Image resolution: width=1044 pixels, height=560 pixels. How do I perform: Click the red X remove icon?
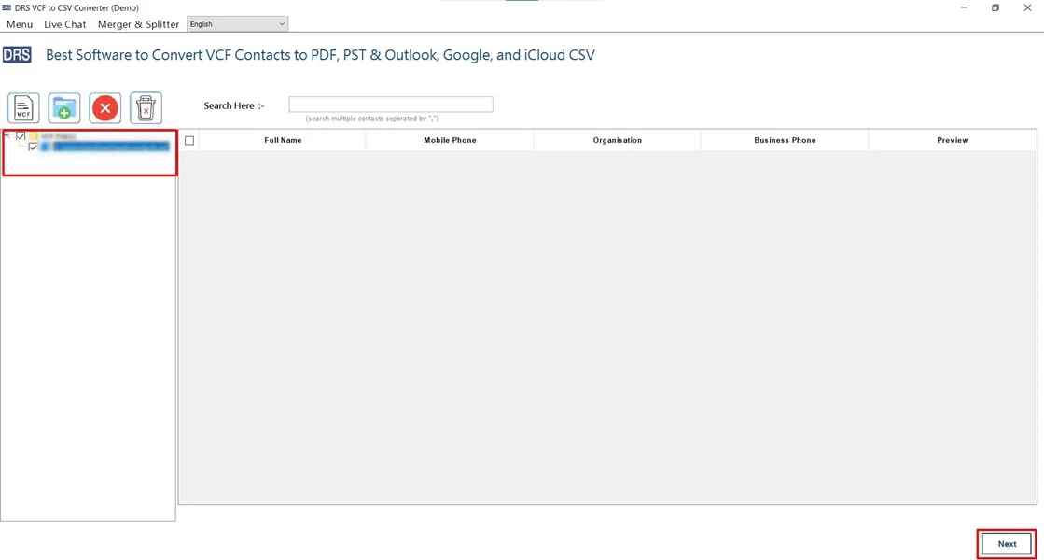click(104, 107)
